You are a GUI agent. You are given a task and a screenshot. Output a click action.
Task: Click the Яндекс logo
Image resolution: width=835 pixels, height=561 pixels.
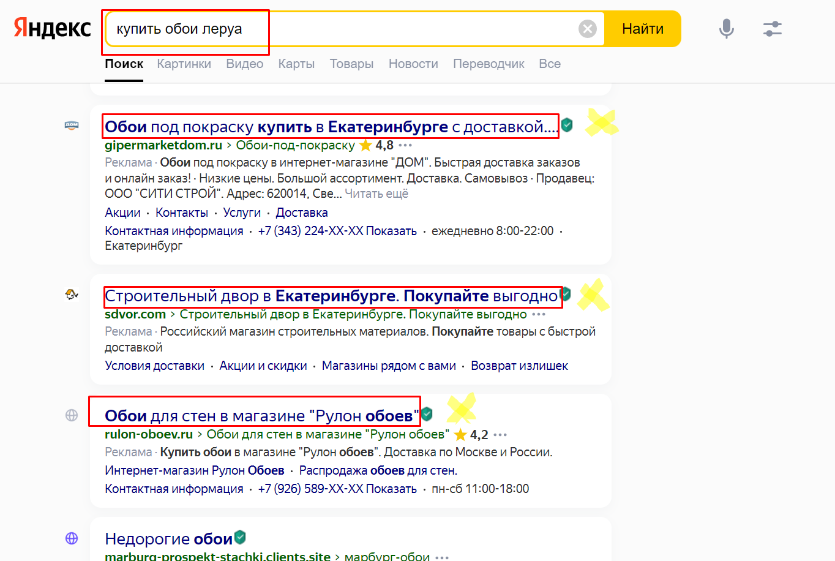point(53,29)
